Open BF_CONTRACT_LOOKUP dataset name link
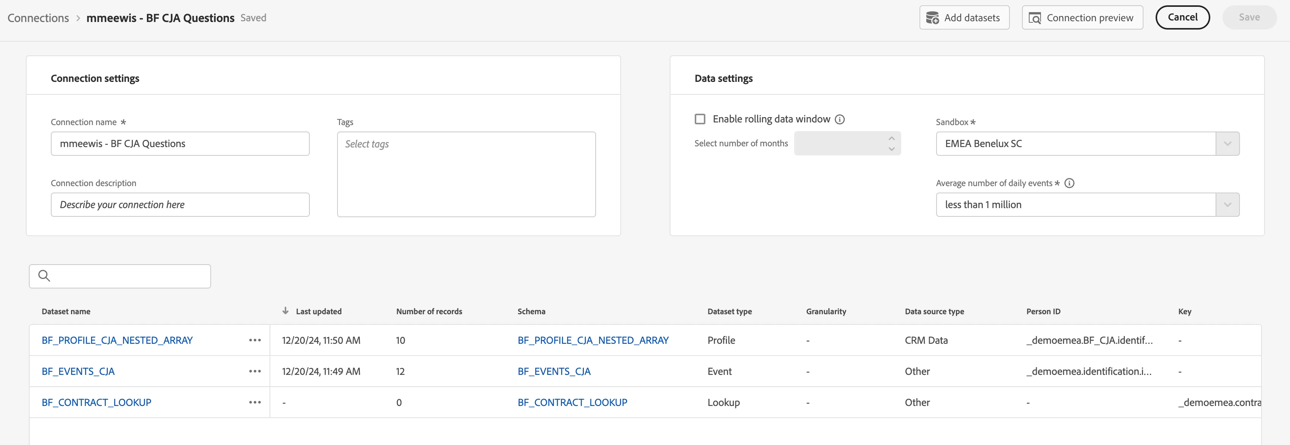Viewport: 1290px width, 445px height. pyautogui.click(x=96, y=402)
